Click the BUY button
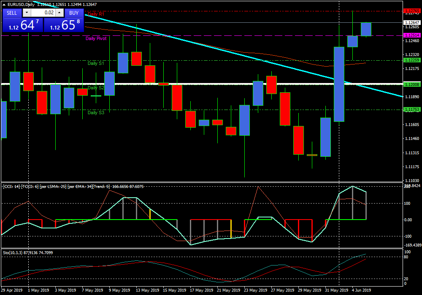 (x=74, y=13)
